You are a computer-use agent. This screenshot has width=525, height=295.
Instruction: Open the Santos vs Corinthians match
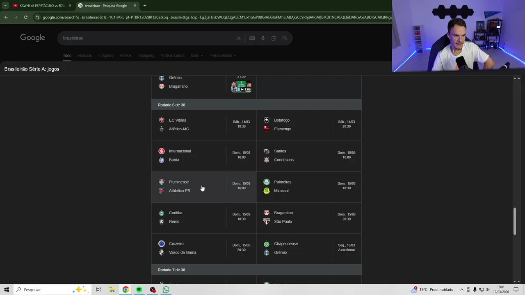click(x=309, y=156)
